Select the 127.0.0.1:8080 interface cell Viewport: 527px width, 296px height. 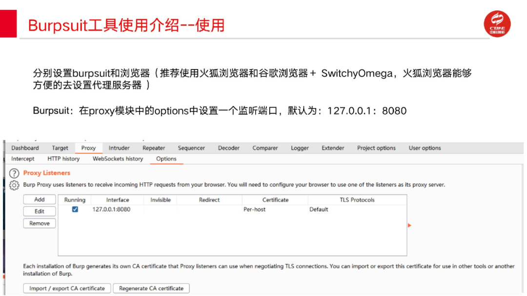pos(111,209)
